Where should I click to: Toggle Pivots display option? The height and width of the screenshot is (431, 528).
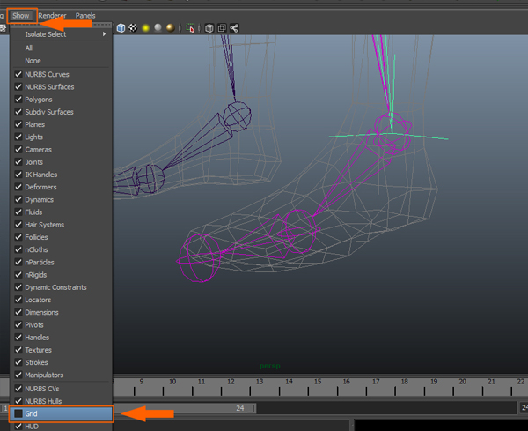[x=61, y=324]
